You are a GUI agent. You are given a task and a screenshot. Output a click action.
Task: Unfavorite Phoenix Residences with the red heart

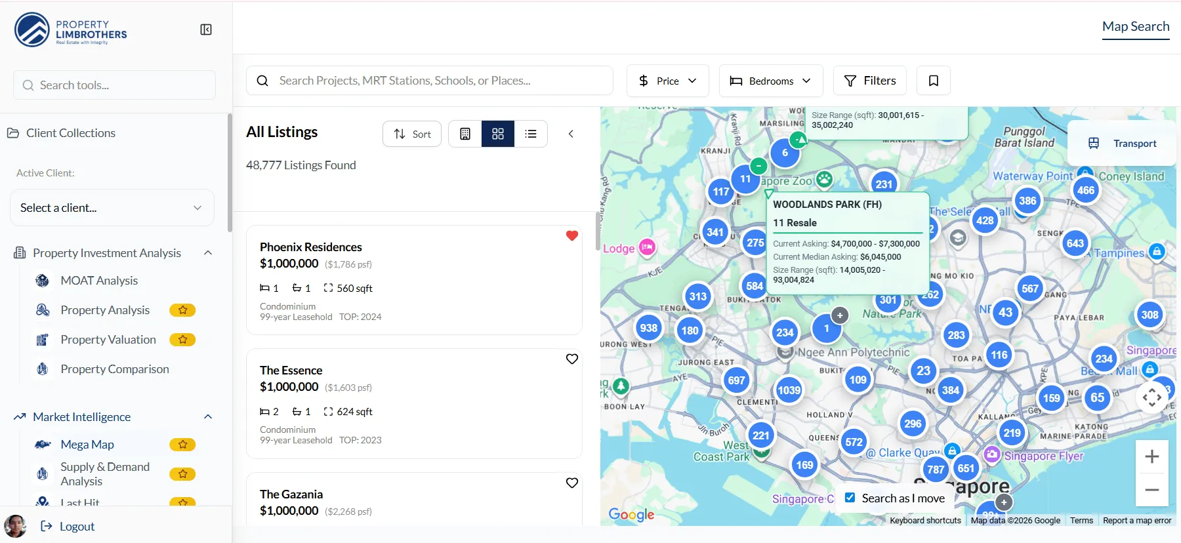[571, 235]
